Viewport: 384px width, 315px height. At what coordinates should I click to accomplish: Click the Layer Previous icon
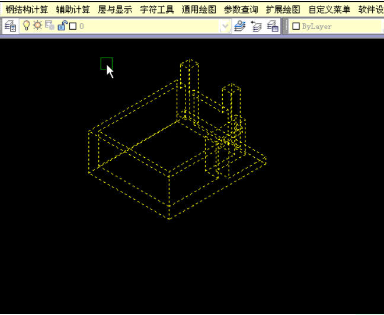pyautogui.click(x=256, y=26)
